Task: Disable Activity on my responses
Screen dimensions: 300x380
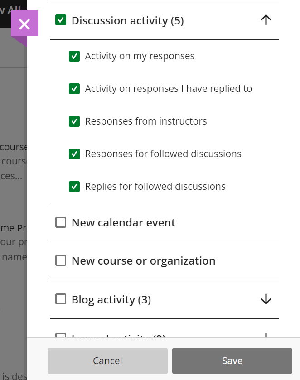Action: pos(74,56)
